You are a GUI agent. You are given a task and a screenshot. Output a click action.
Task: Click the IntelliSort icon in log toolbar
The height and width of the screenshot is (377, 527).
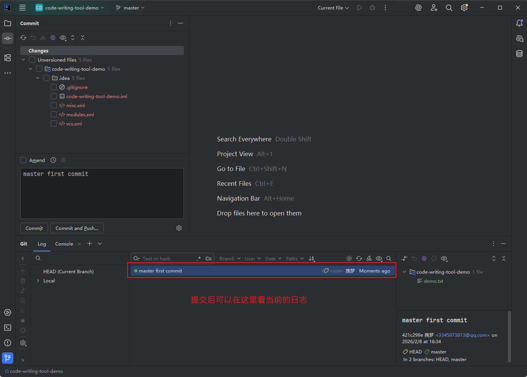311,258
